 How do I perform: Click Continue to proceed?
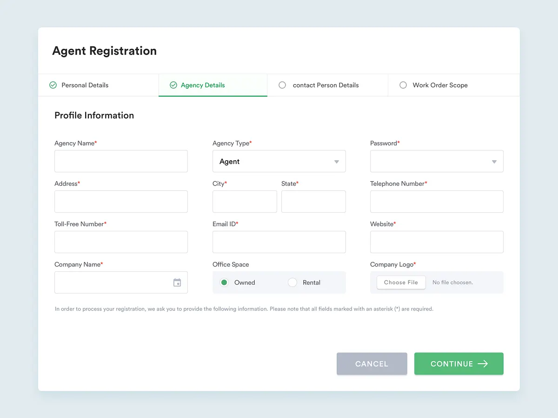pos(458,364)
